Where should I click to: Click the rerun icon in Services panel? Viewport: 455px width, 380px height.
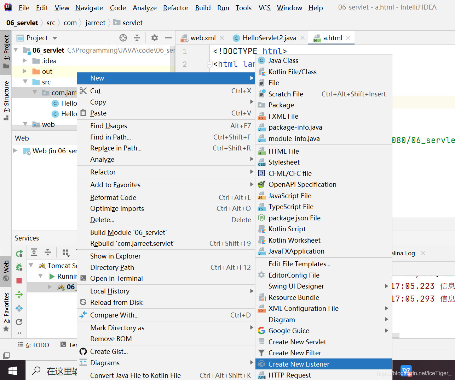click(19, 253)
